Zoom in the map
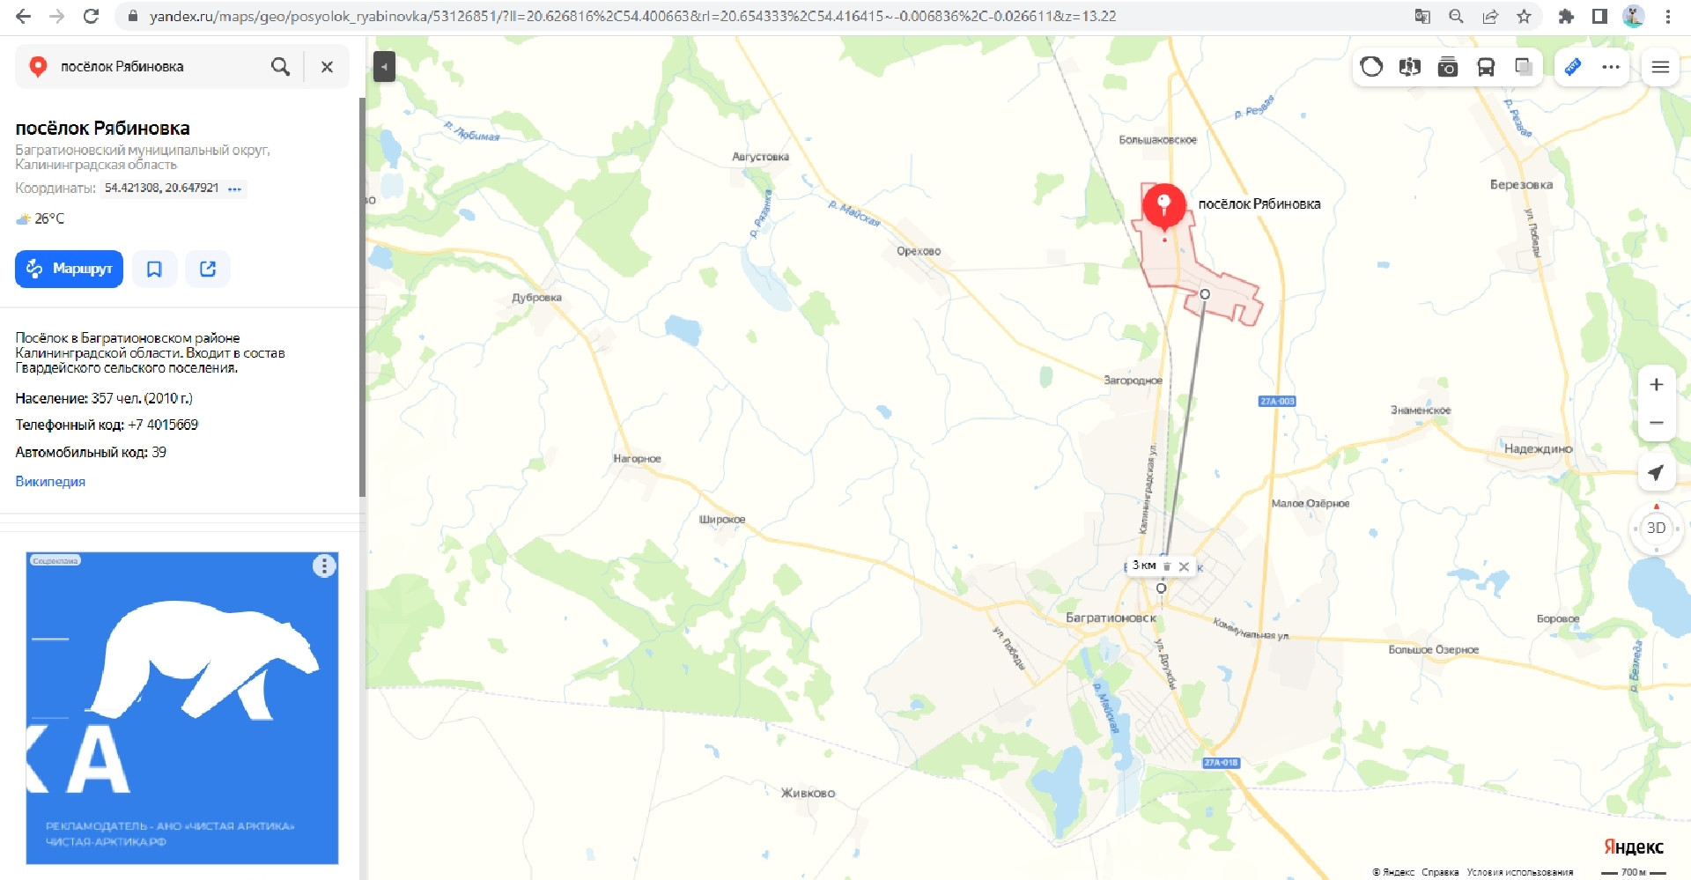1691x880 pixels. [x=1656, y=385]
